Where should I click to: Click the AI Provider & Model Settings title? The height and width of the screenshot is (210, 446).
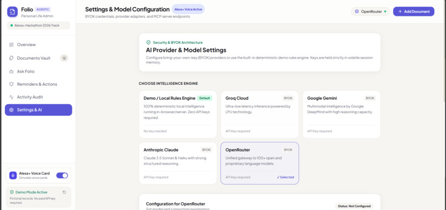186,50
